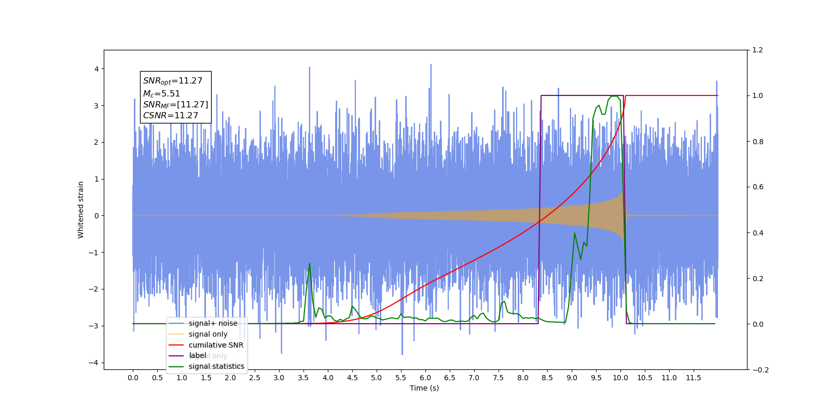Click the −4 tick on strain axis

pos(94,363)
